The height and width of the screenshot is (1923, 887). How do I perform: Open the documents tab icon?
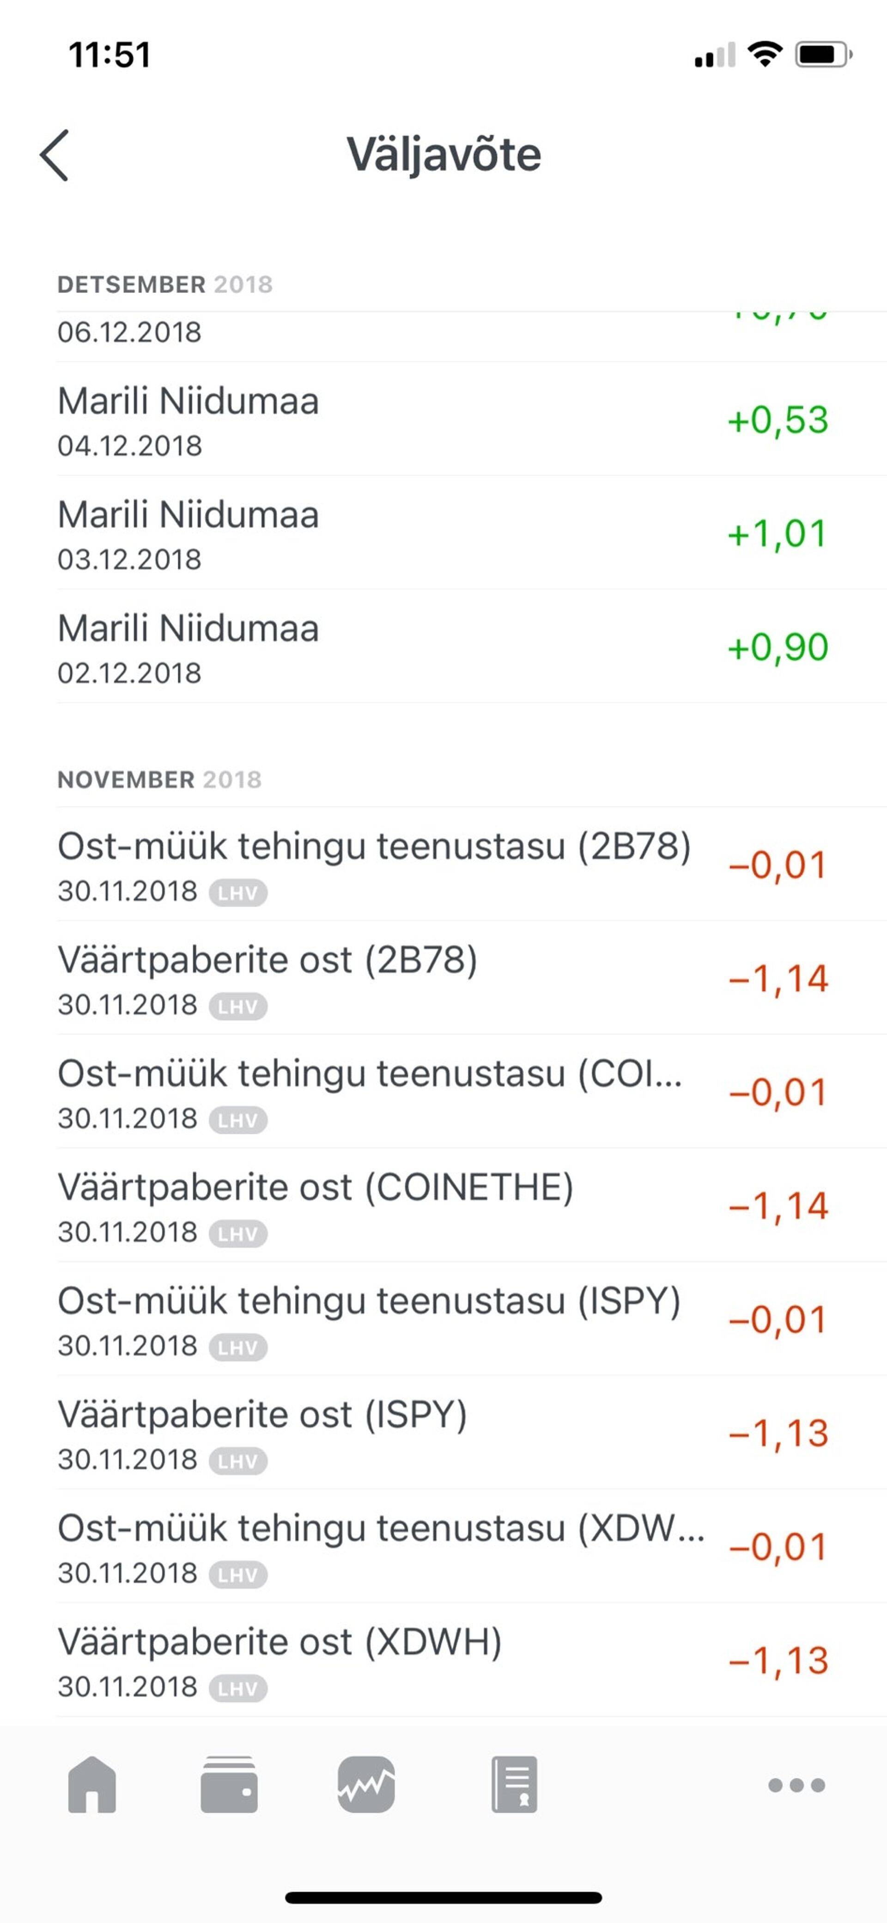514,1784
